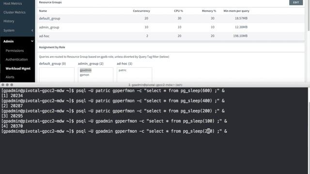Image resolution: width=310 pixels, height=174 pixels.
Task: Open the System sidebar section
Action: tap(9, 30)
